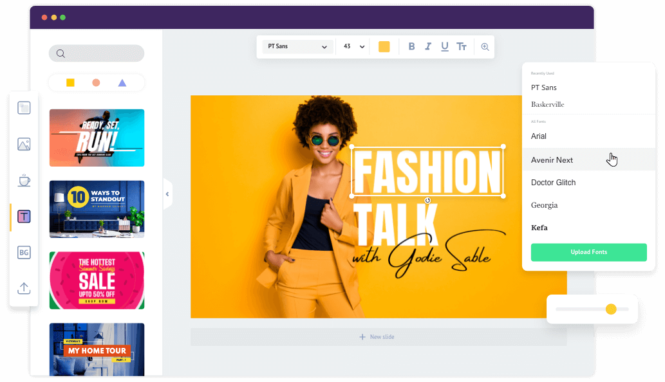Screen dimensions: 665x382
Task: Open the Text tool panel
Action: coord(24,216)
